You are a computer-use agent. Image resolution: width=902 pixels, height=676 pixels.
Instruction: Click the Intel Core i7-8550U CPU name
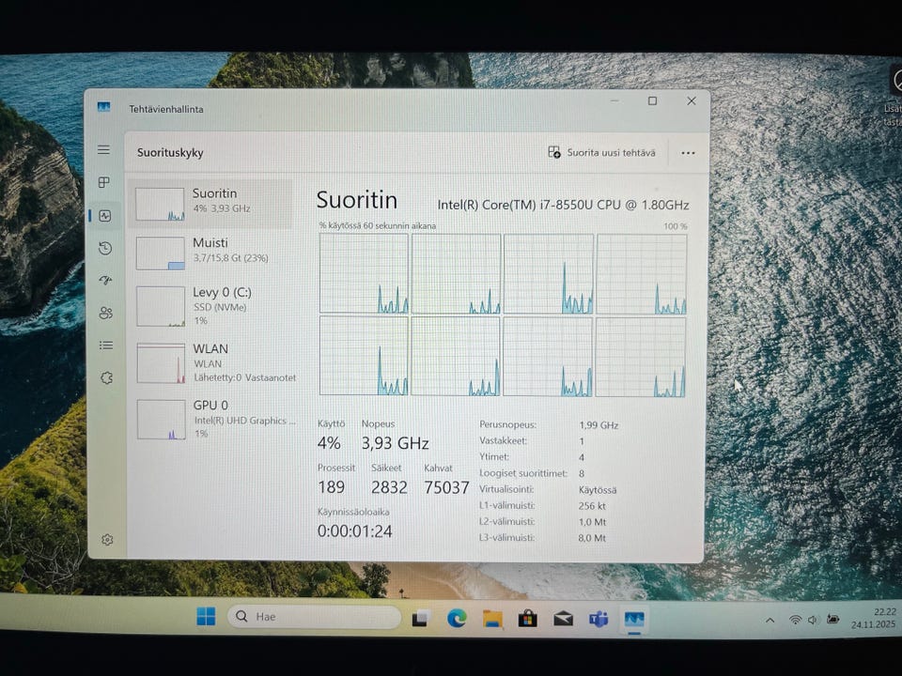click(x=563, y=206)
